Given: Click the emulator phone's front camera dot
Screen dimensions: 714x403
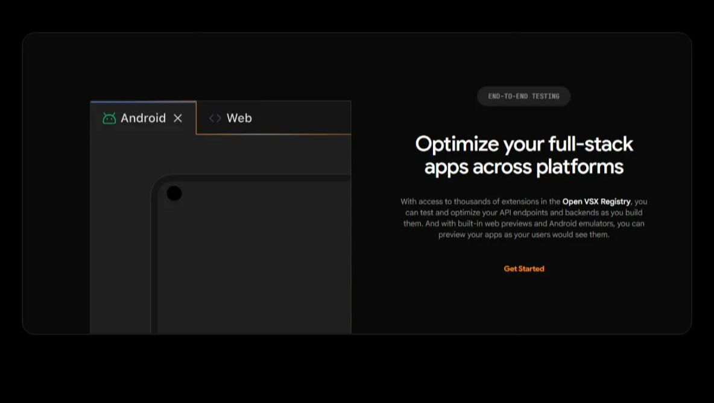Looking at the screenshot, I should point(174,193).
